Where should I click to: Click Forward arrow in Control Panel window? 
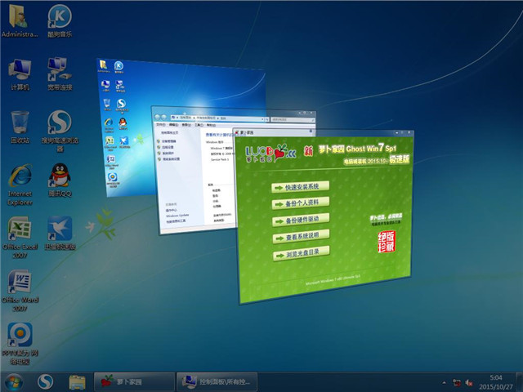tap(164, 117)
